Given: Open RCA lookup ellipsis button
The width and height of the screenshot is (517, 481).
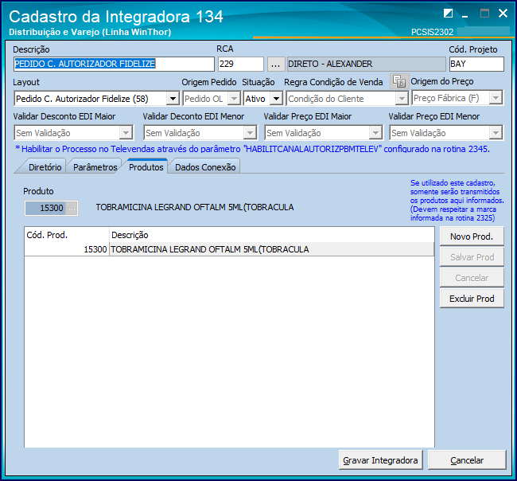Looking at the screenshot, I should (x=276, y=64).
